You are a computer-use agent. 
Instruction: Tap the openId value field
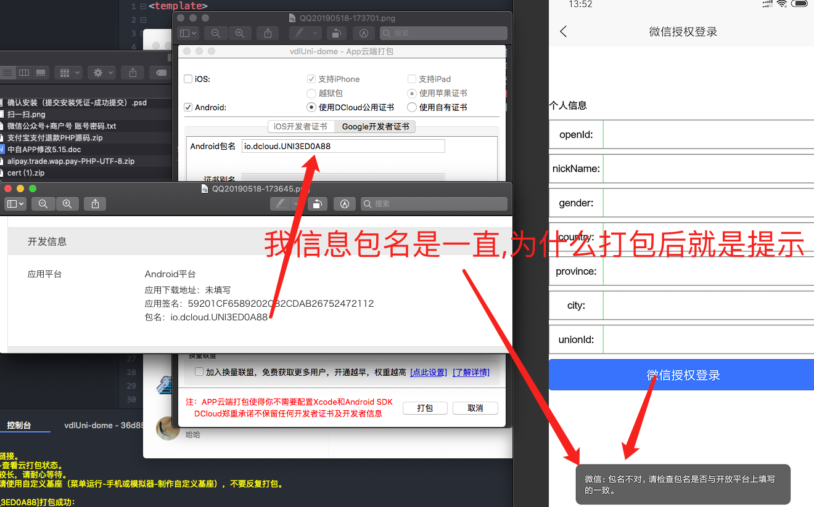click(x=709, y=134)
